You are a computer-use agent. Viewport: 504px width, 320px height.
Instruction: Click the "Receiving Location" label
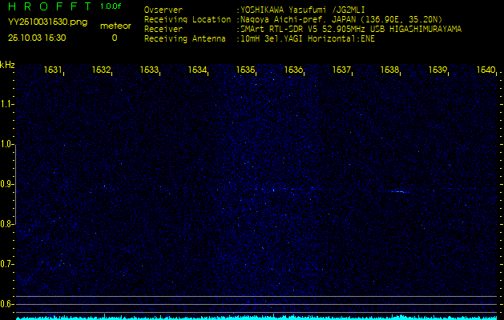(187, 19)
